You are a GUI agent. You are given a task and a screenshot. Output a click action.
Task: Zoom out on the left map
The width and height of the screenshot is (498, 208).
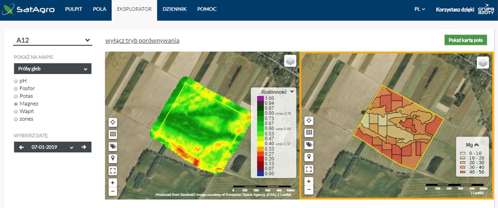(x=113, y=191)
